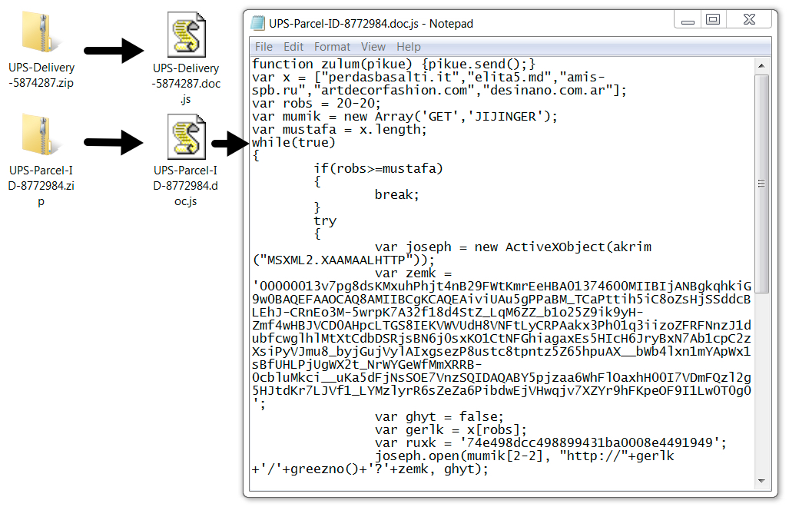This screenshot has width=789, height=507.
Task: Click the 'var mumik = new Array' line
Action: point(405,117)
